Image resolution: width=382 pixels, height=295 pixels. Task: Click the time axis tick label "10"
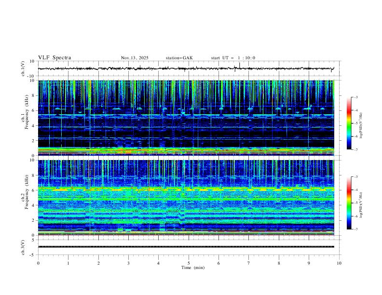(x=339, y=263)
